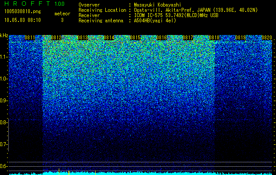
Task: Click the 0.8 kHz axis tick label
Action: coord(4,122)
